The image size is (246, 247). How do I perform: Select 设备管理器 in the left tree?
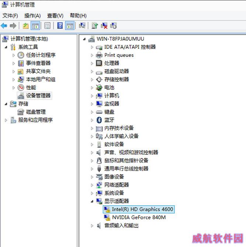coord(38,96)
